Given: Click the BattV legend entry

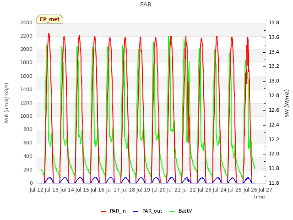Looking at the screenshot, I should tap(180, 211).
